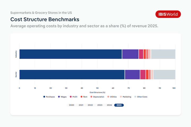Switch to 2024 data
The width and height of the screenshot is (191, 127).
click(109, 105)
